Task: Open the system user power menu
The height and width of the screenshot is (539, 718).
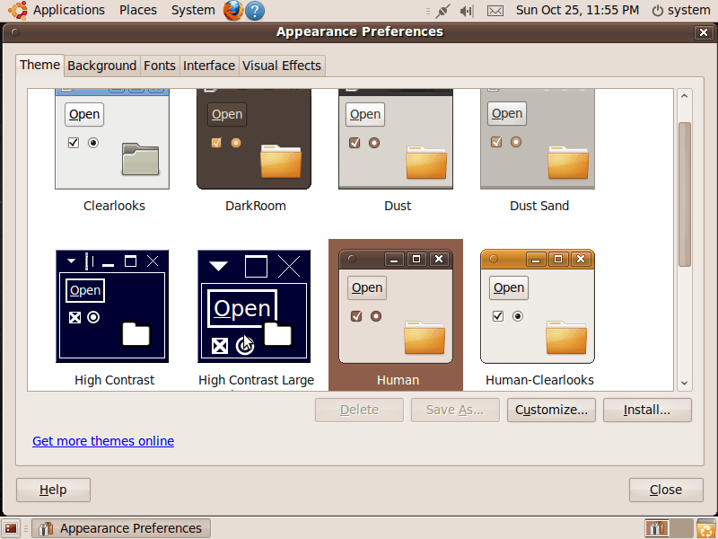Action: click(681, 10)
